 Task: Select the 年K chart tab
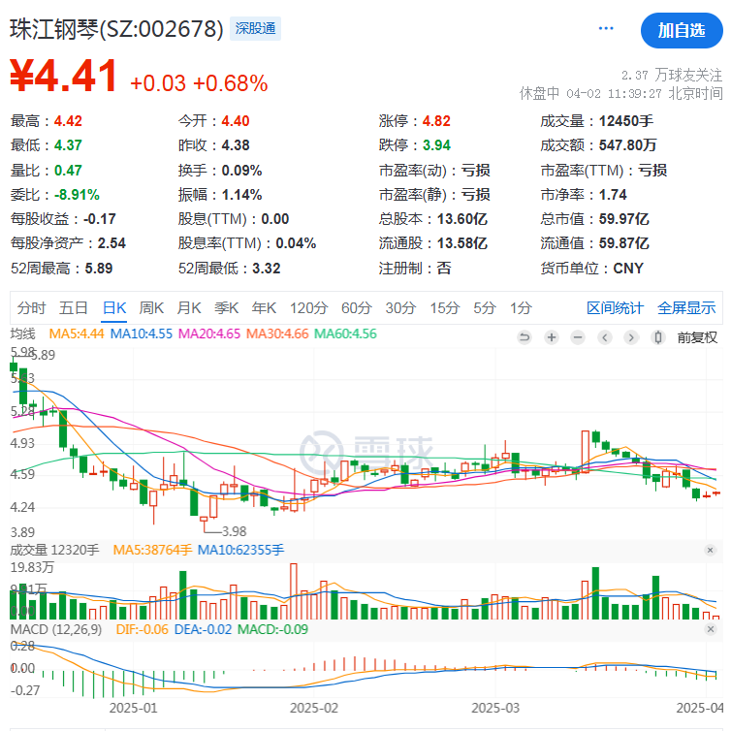264,308
